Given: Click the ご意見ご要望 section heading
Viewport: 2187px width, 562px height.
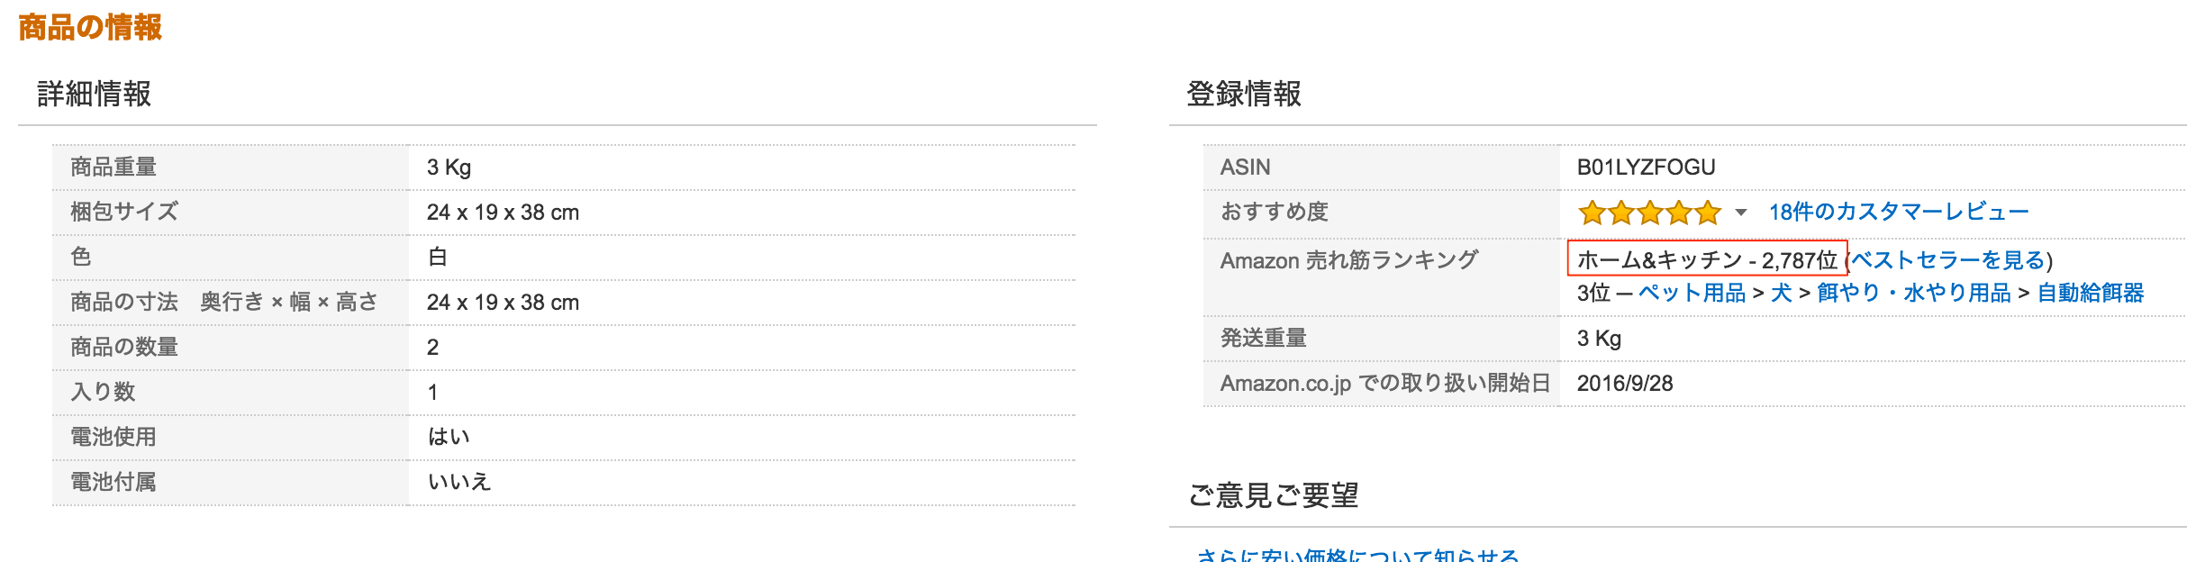Looking at the screenshot, I should click(x=1273, y=495).
